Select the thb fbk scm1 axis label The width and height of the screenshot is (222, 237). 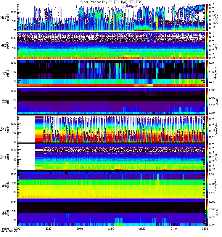click(6, 101)
